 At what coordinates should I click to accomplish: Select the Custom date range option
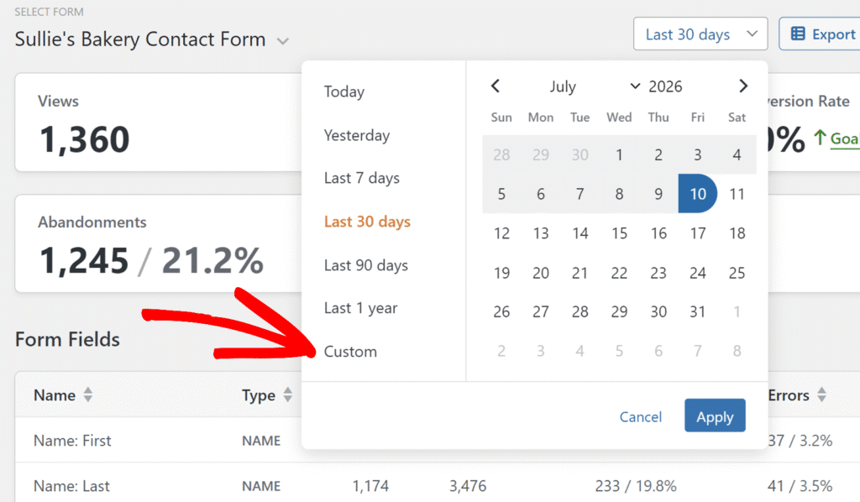click(350, 351)
